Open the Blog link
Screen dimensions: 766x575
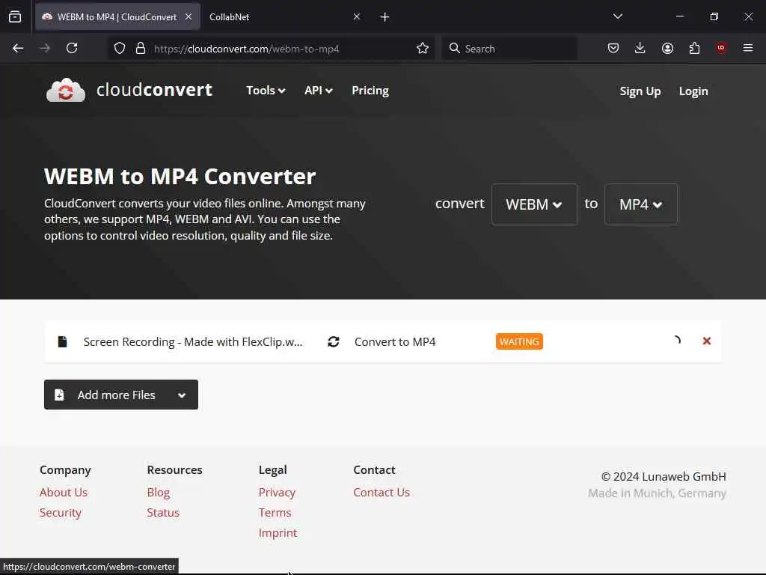(159, 493)
